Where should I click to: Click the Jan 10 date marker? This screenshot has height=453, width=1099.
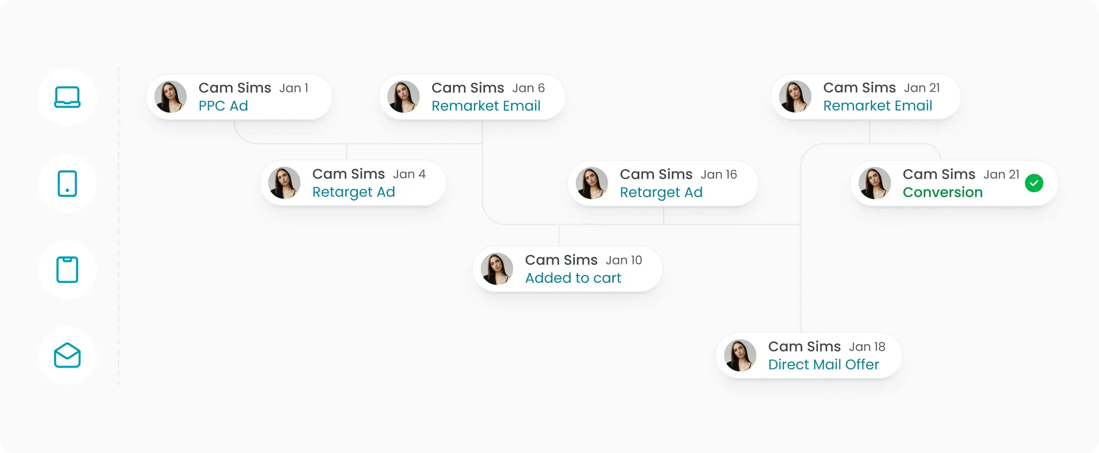[x=624, y=260]
